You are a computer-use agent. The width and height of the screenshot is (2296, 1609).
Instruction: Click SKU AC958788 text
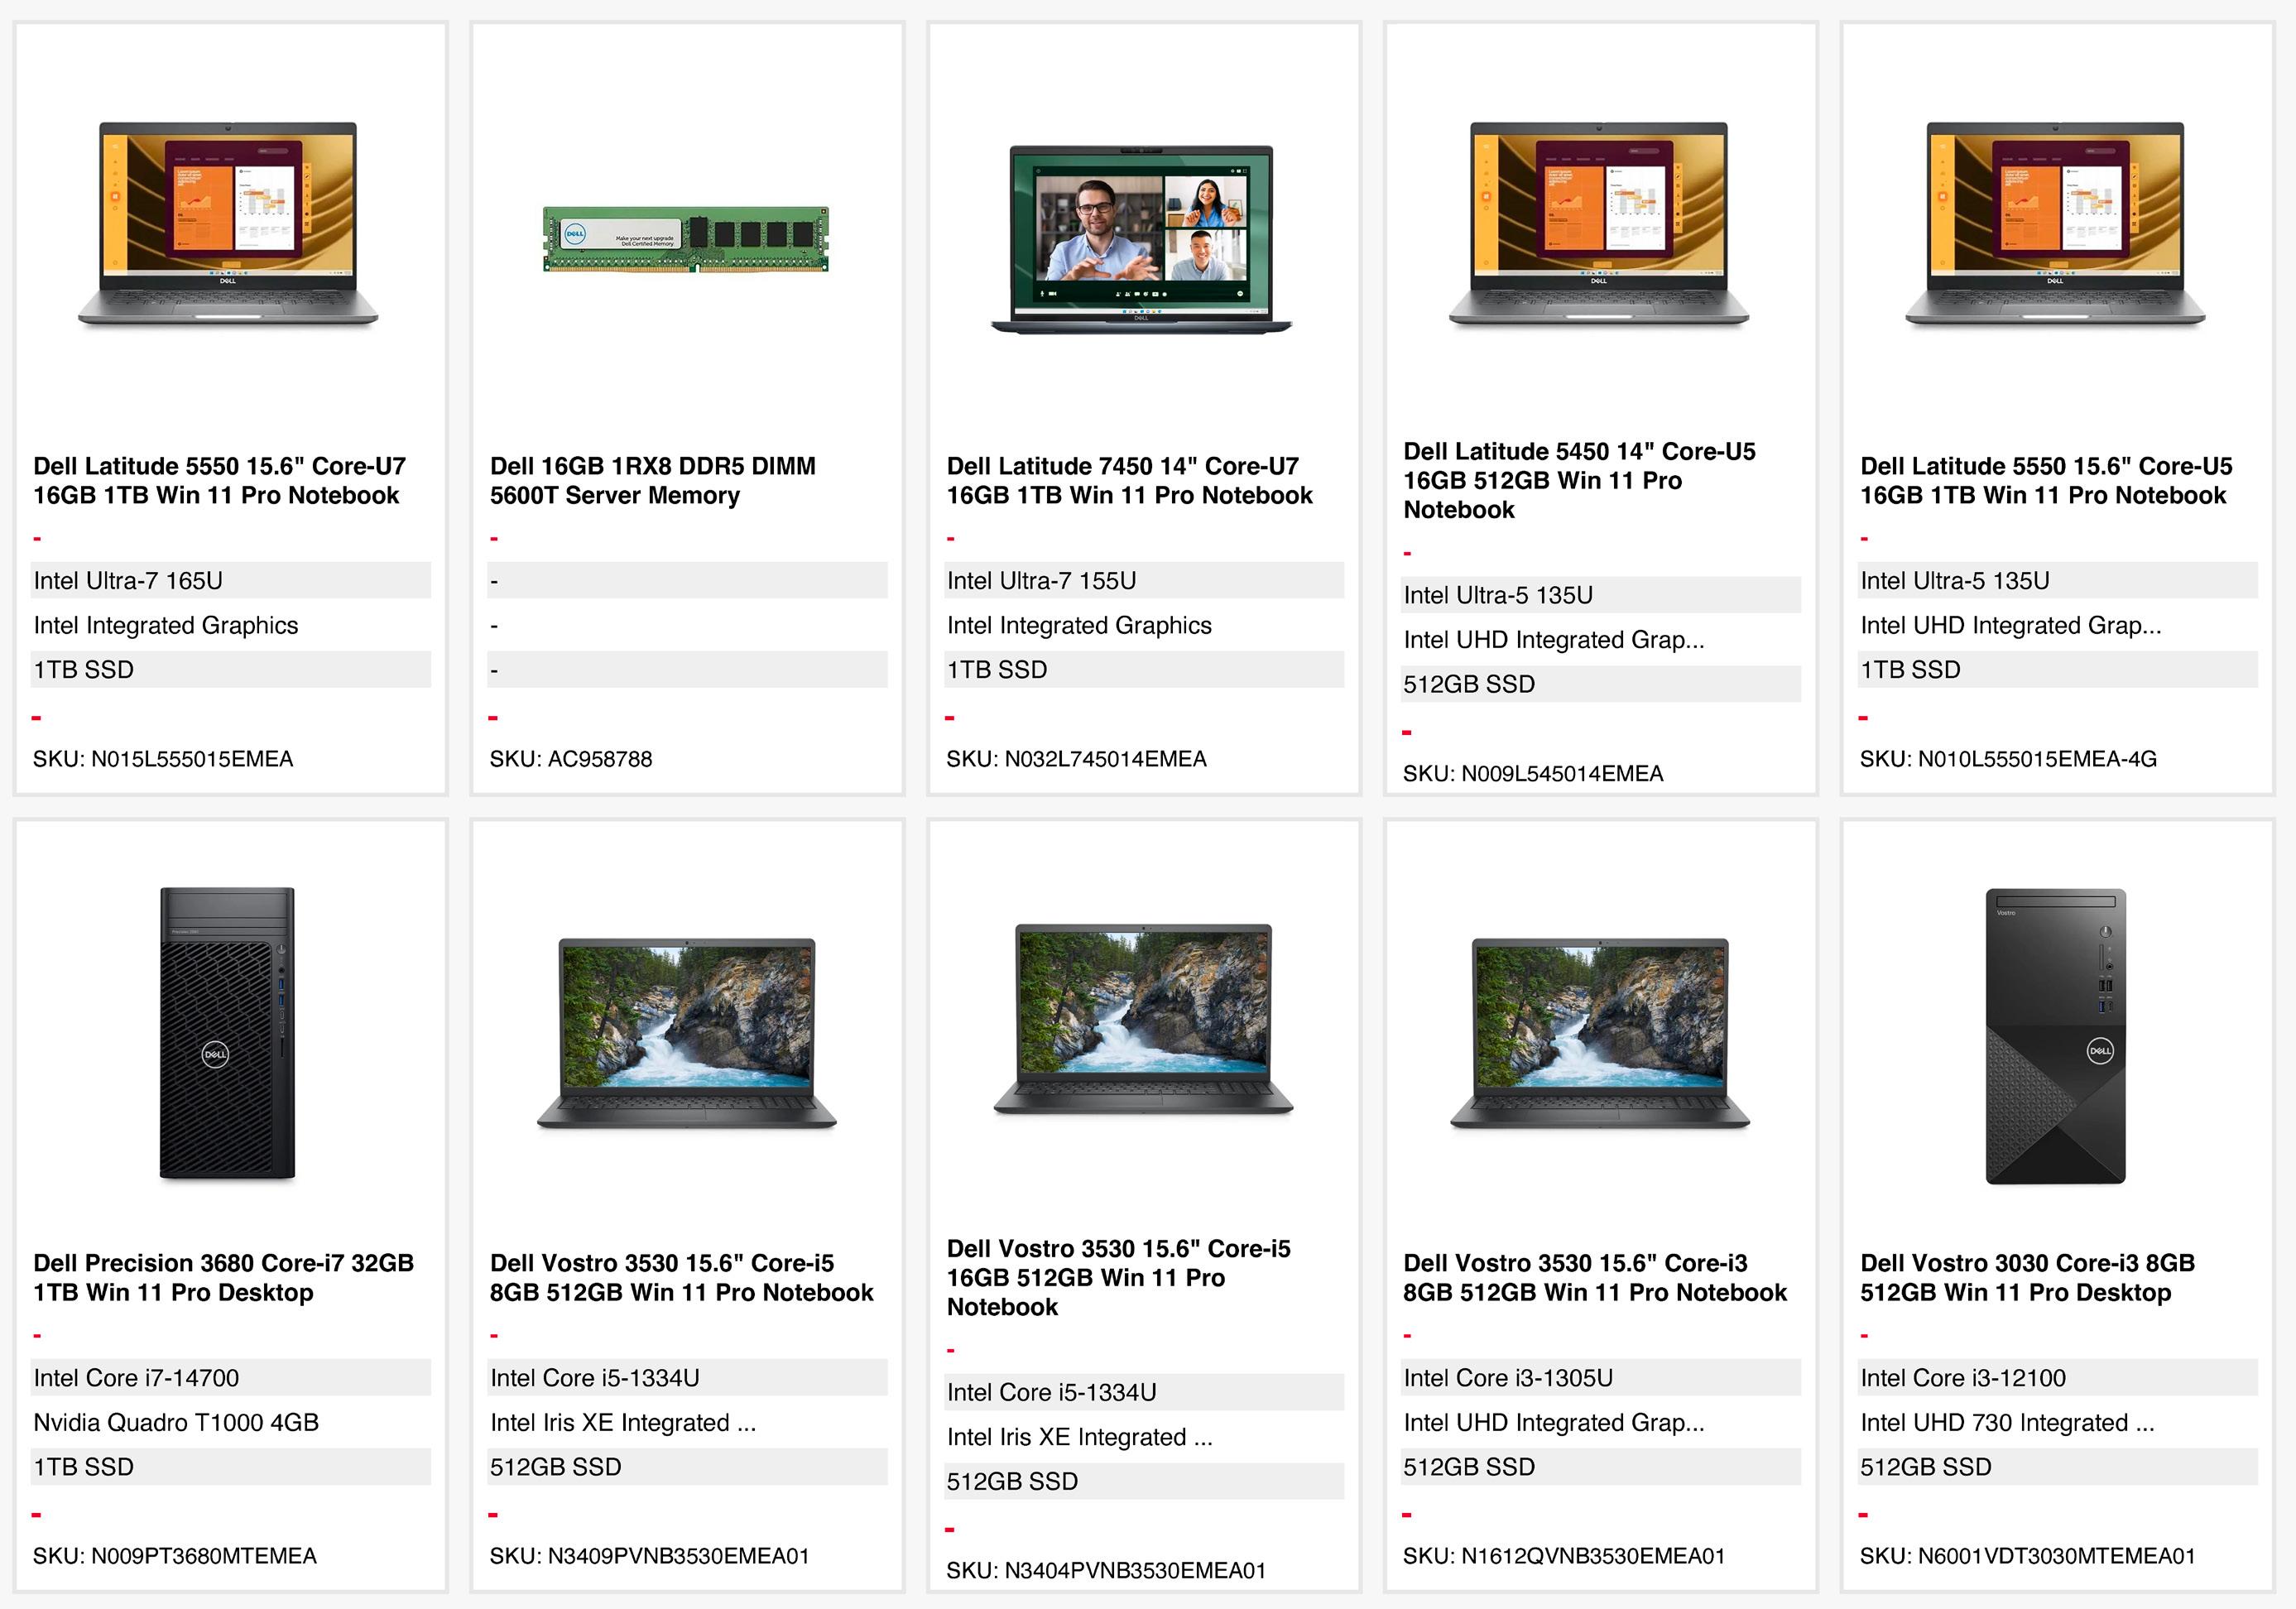point(570,759)
